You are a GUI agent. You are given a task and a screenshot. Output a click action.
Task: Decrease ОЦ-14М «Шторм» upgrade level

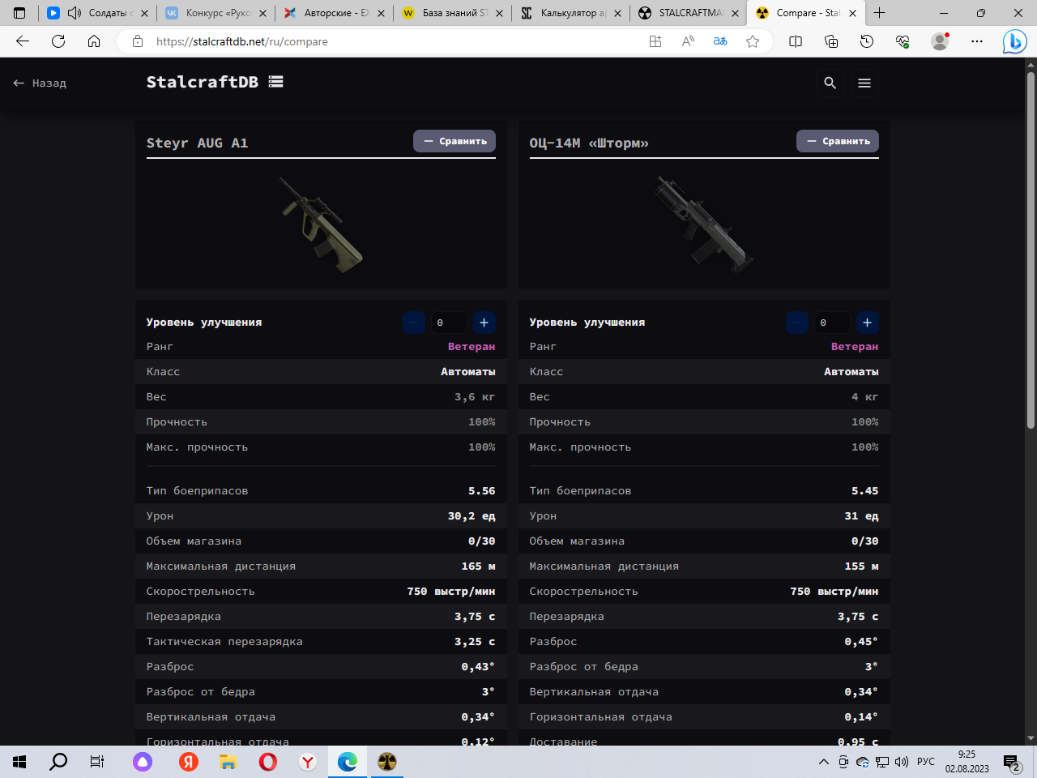pos(797,323)
